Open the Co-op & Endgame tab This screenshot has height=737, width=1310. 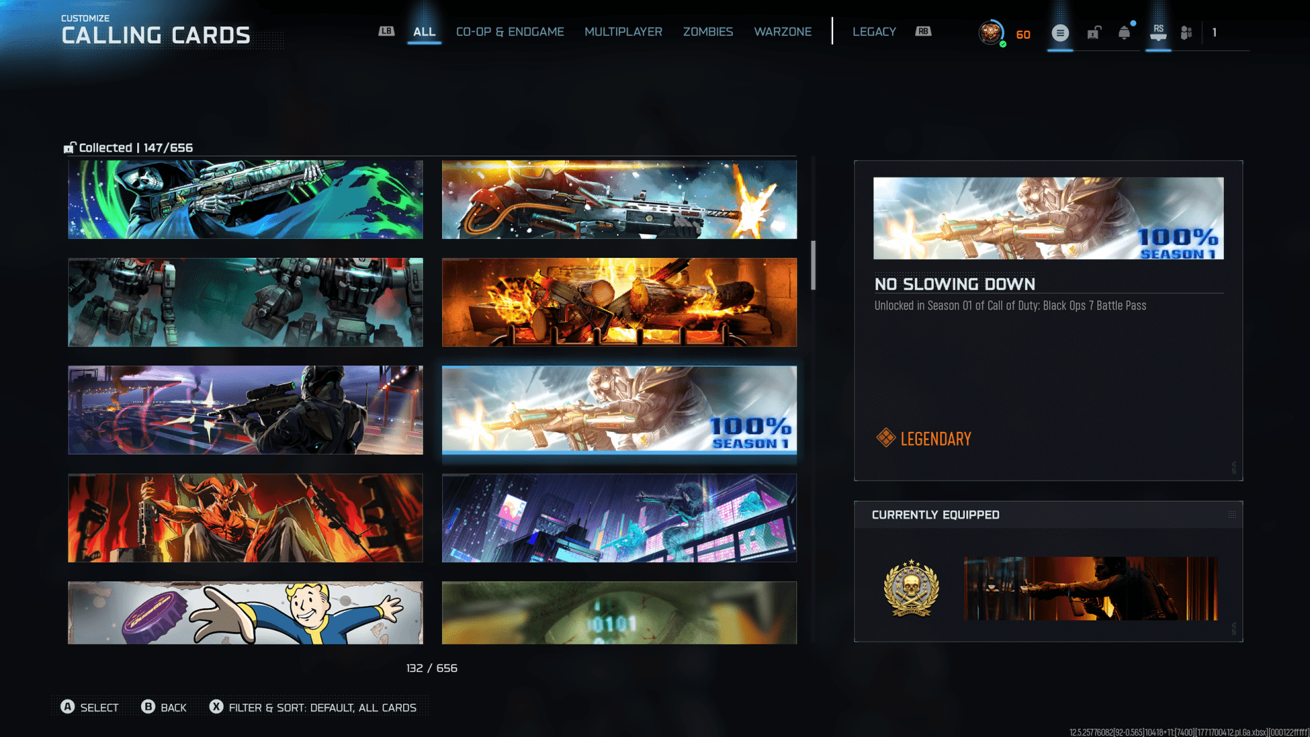coord(510,31)
